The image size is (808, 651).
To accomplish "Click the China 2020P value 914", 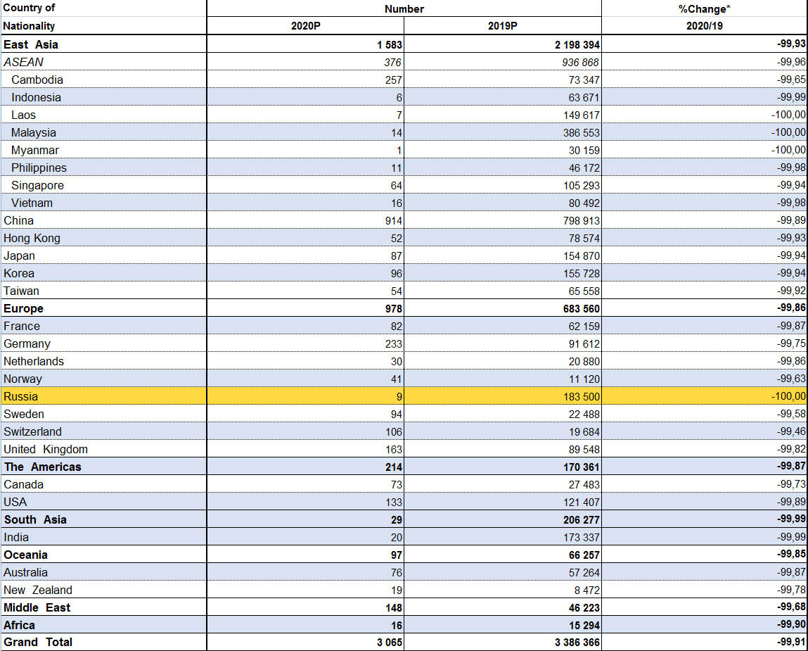I will 392,220.
